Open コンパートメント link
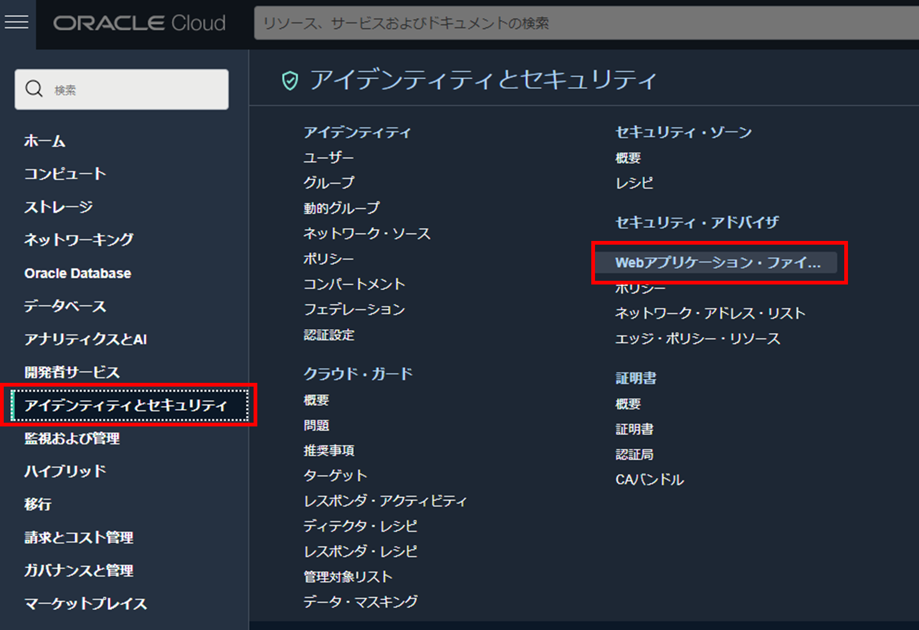The width and height of the screenshot is (919, 630). click(355, 284)
